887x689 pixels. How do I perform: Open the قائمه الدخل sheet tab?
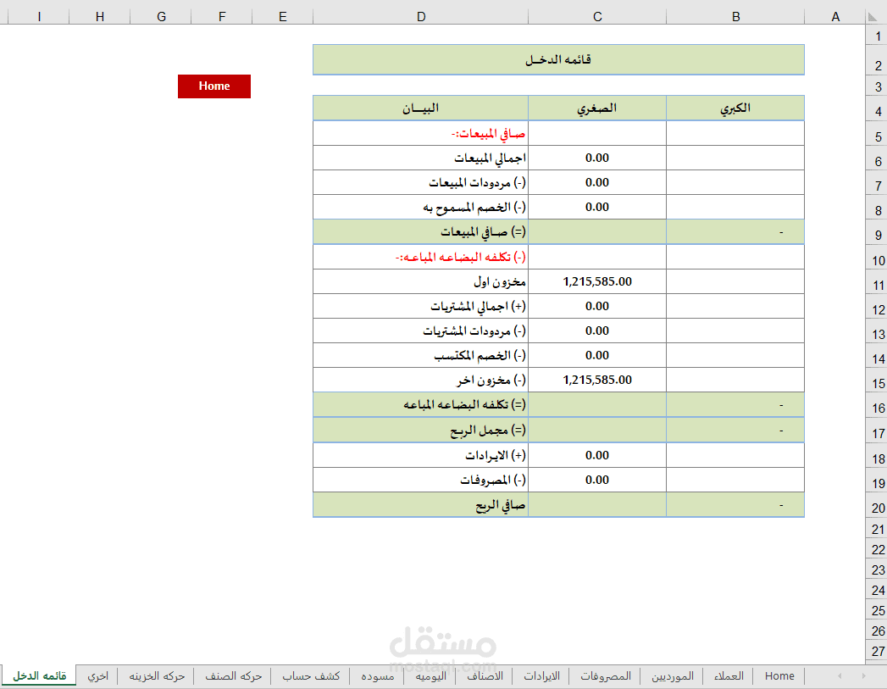(x=40, y=676)
